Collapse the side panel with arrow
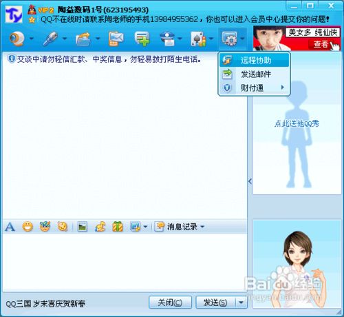Viewport: 344px width, 317px height. (250, 181)
